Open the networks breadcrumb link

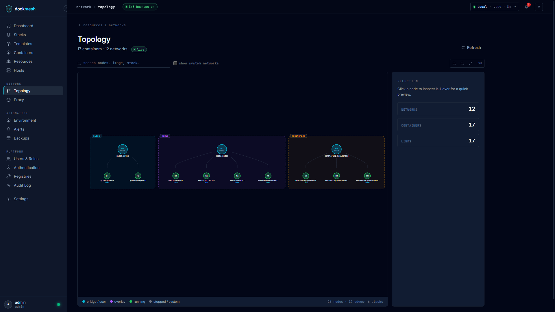117,25
